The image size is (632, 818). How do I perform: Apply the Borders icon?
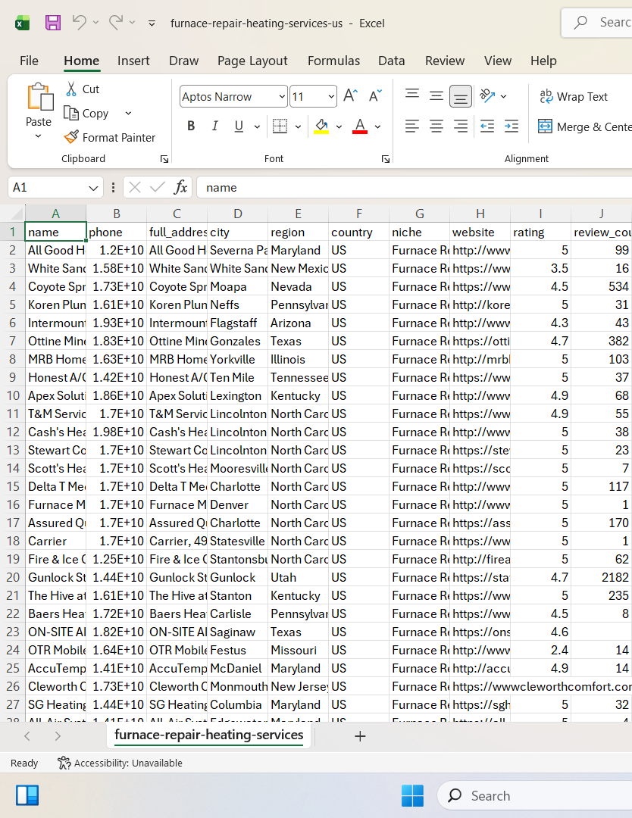point(280,126)
